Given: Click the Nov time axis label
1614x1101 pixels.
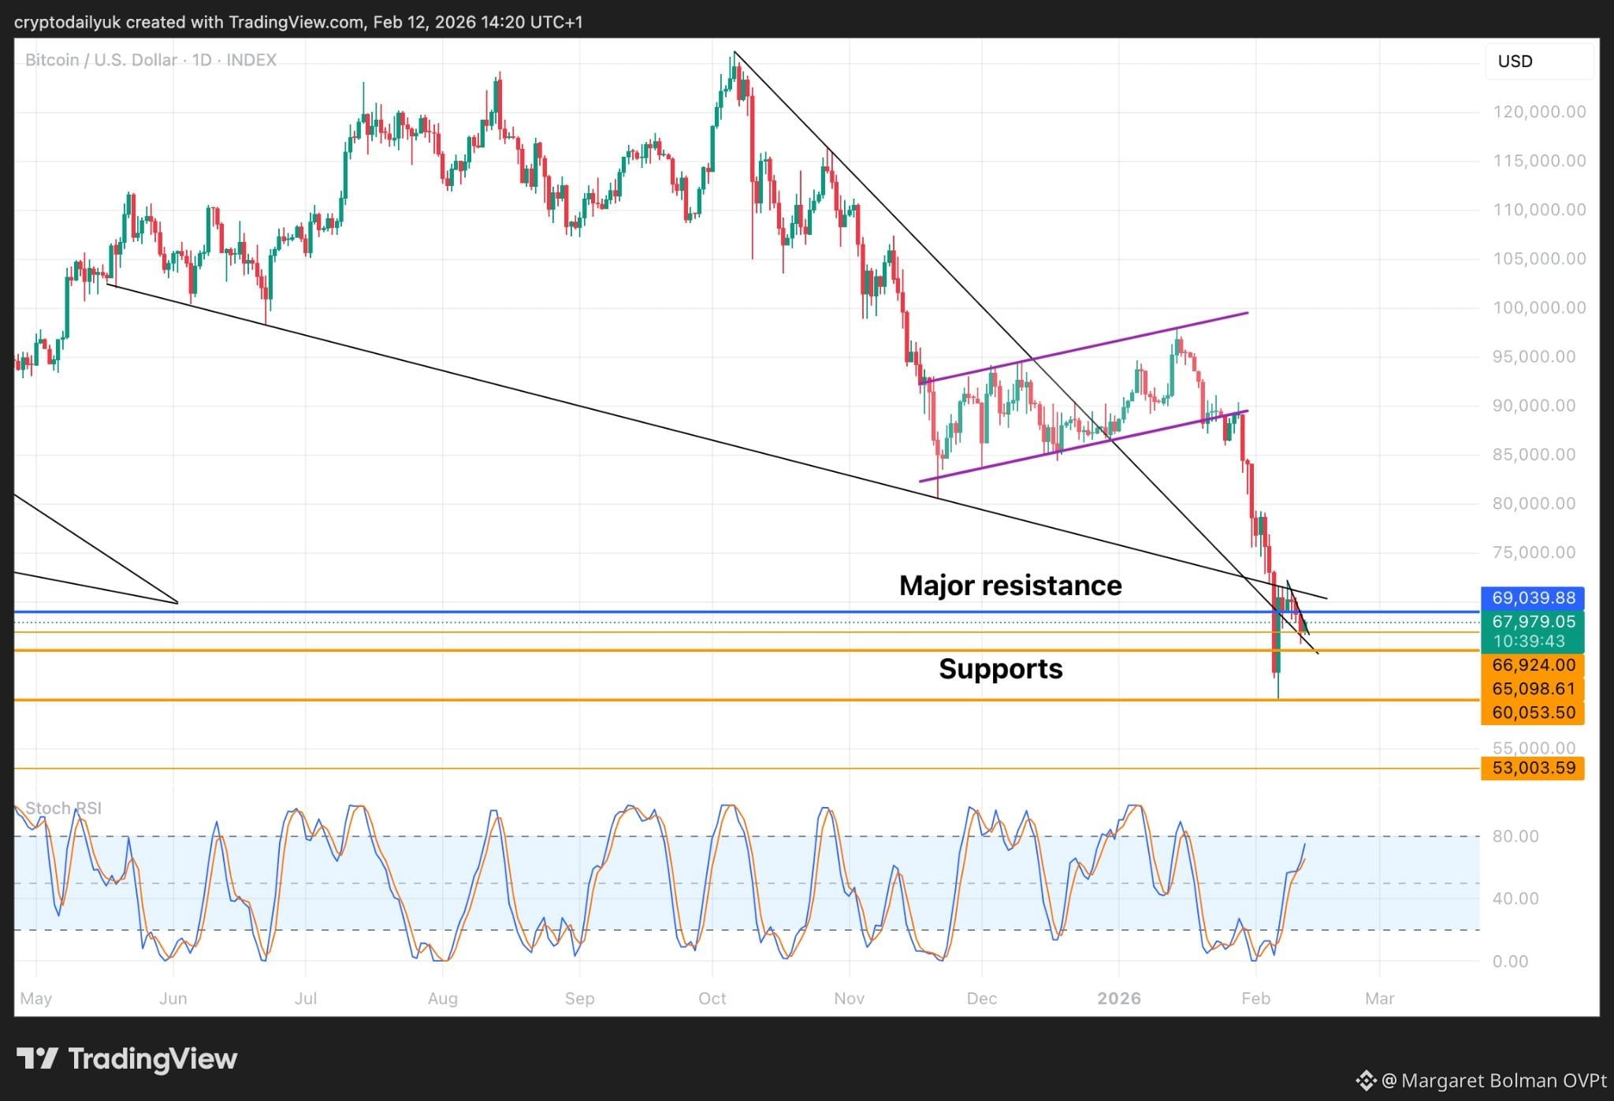Looking at the screenshot, I should pos(850,999).
